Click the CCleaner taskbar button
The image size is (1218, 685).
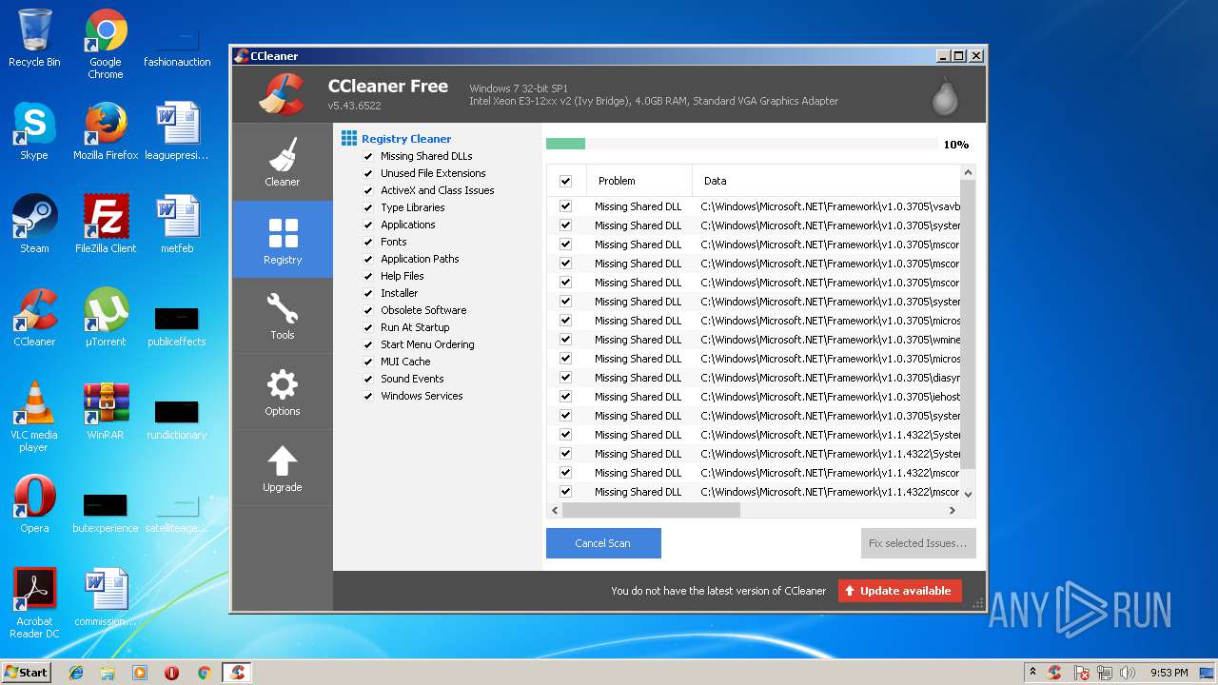pos(237,673)
